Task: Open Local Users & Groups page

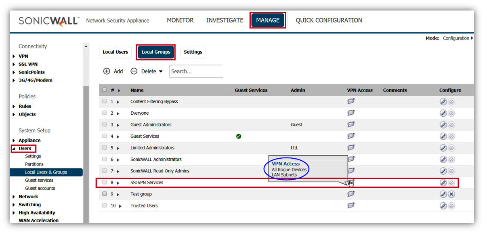Action: coord(46,172)
